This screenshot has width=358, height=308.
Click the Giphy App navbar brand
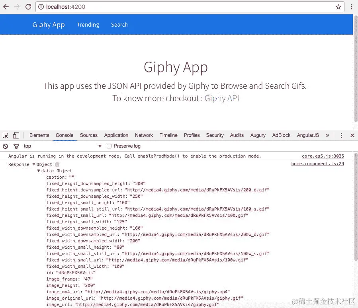pos(49,25)
